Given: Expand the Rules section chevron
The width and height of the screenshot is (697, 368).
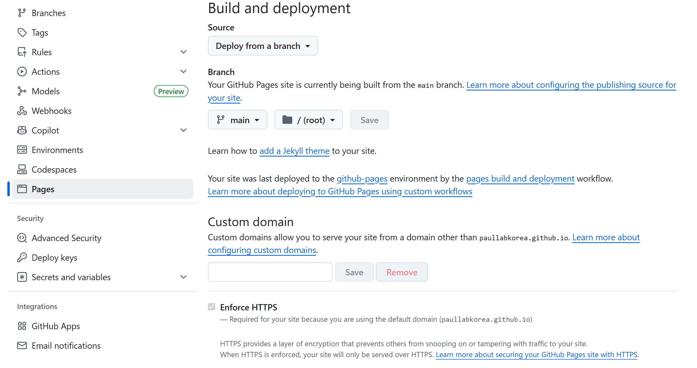Looking at the screenshot, I should pyautogui.click(x=183, y=52).
